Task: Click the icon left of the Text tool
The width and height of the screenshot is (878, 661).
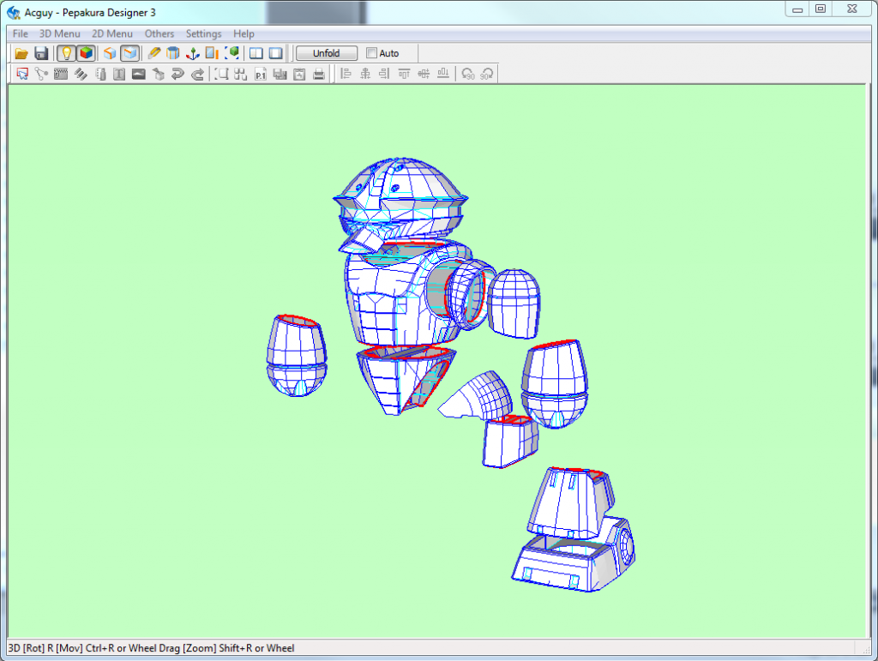Action: pyautogui.click(x=100, y=74)
